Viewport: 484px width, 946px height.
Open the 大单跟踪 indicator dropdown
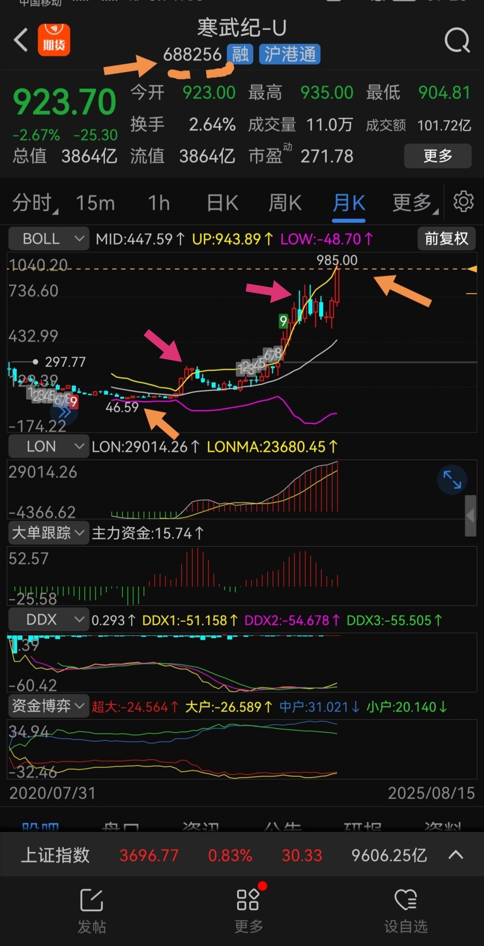tap(48, 533)
